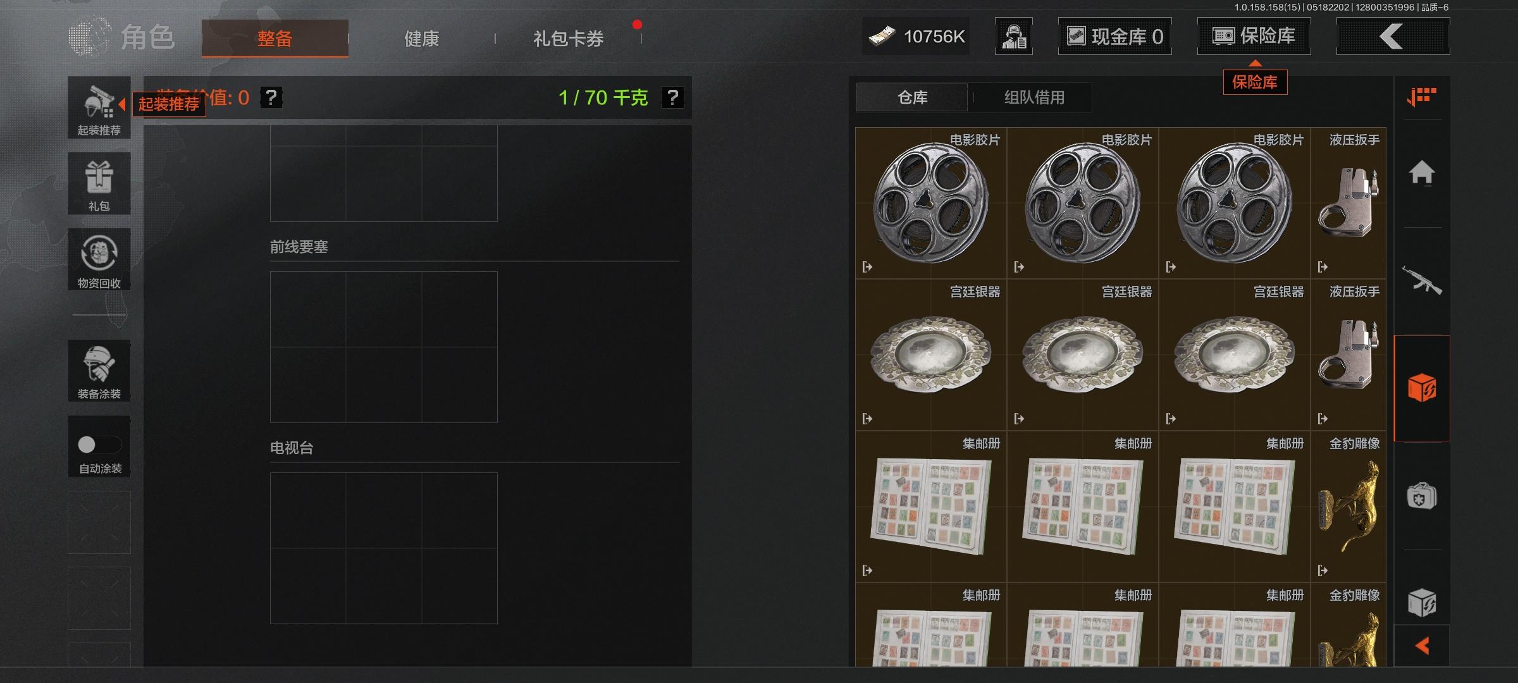Select the home category icon in sidebar

point(1422,173)
